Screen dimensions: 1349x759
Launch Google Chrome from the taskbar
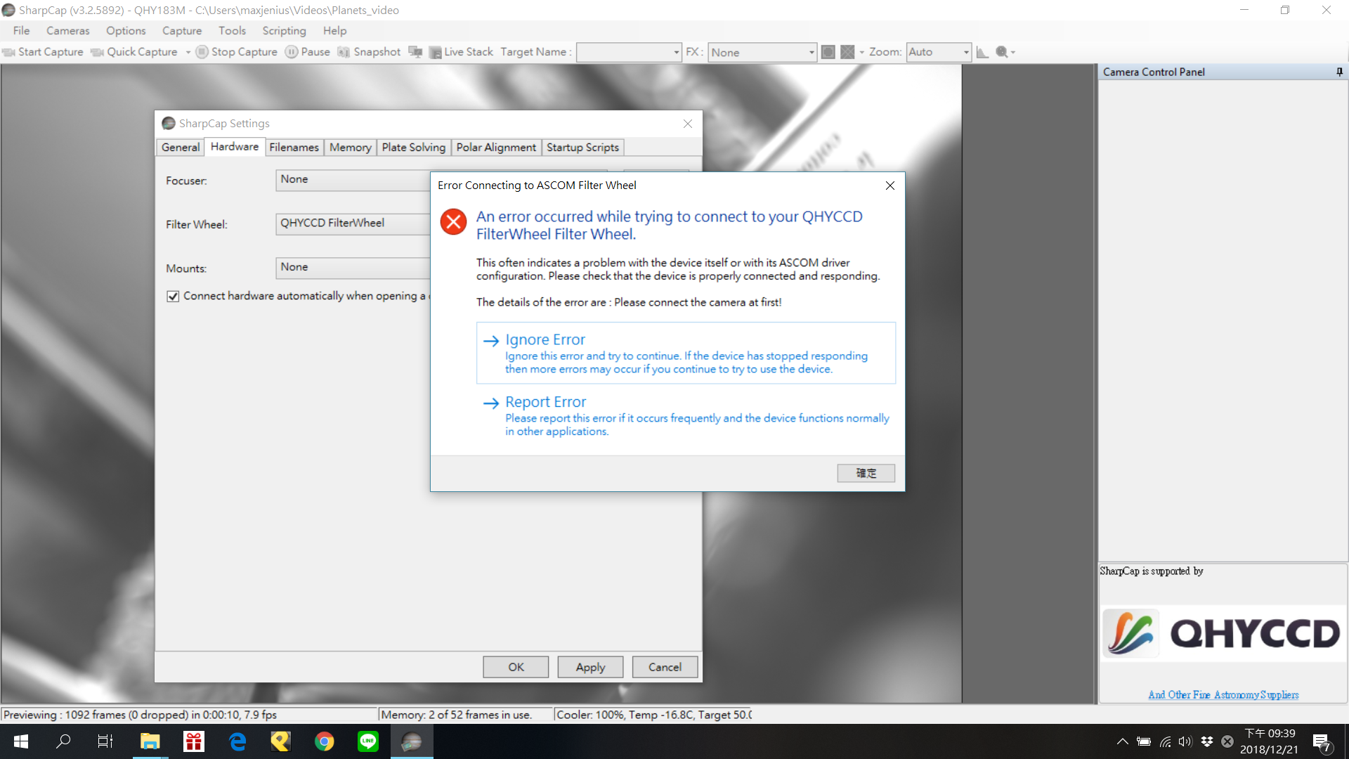click(325, 741)
